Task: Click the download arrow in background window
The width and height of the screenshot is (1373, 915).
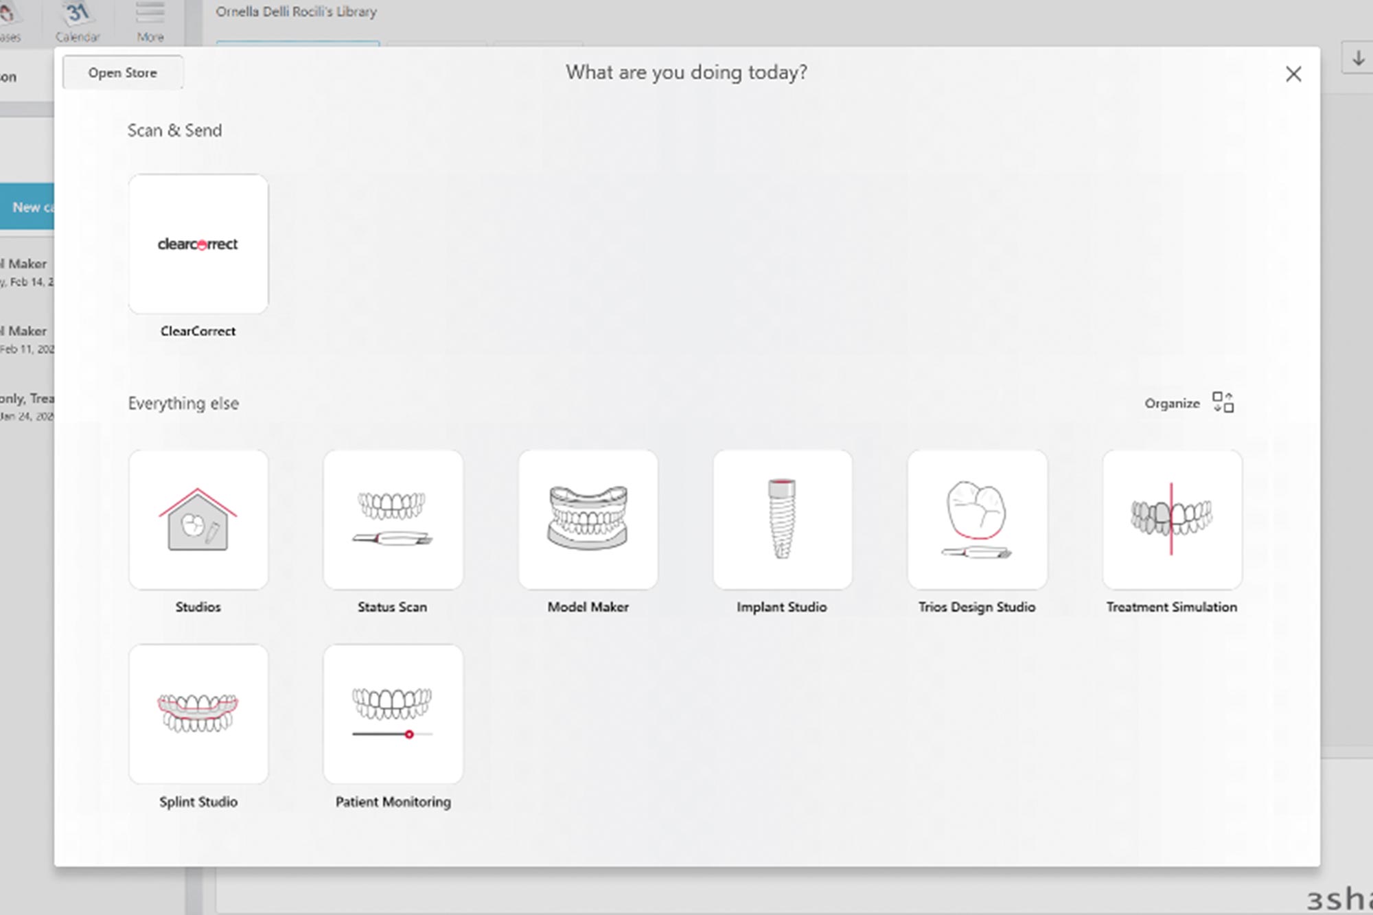Action: pyautogui.click(x=1358, y=59)
